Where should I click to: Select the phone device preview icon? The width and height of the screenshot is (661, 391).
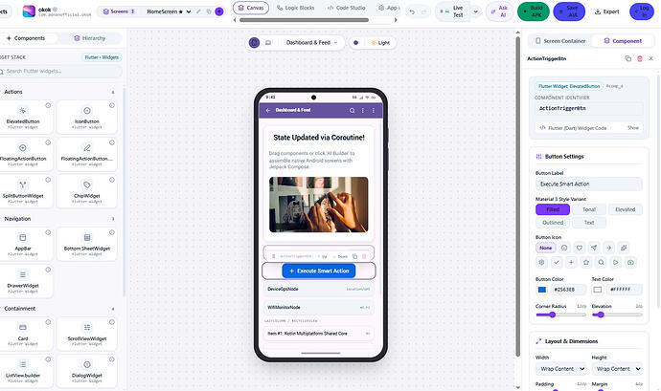(x=254, y=42)
